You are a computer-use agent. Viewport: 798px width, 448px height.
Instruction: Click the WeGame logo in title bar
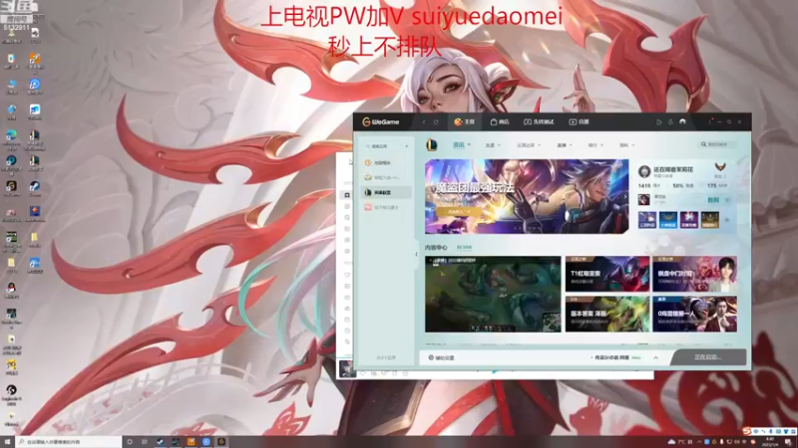(x=381, y=121)
